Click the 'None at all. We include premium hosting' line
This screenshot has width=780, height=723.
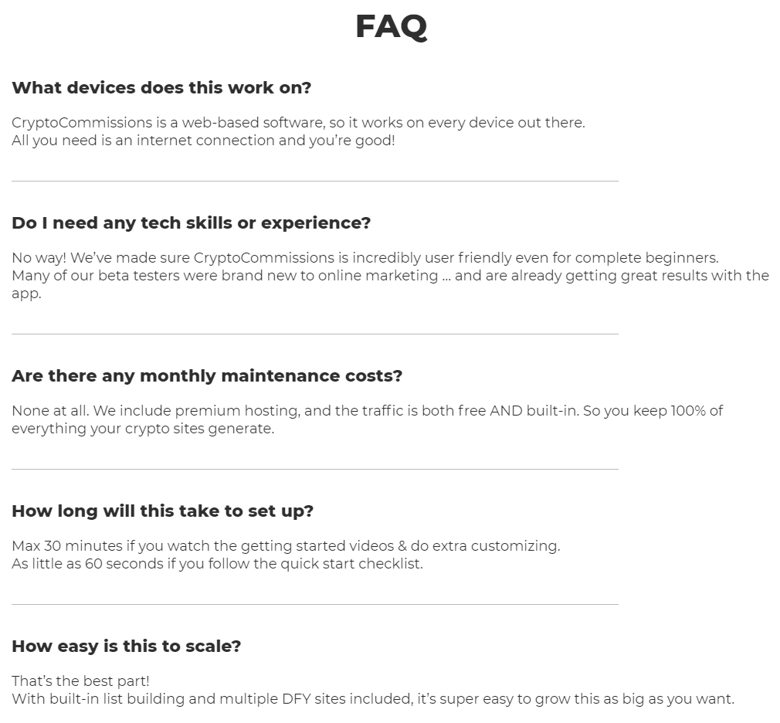pyautogui.click(x=367, y=410)
